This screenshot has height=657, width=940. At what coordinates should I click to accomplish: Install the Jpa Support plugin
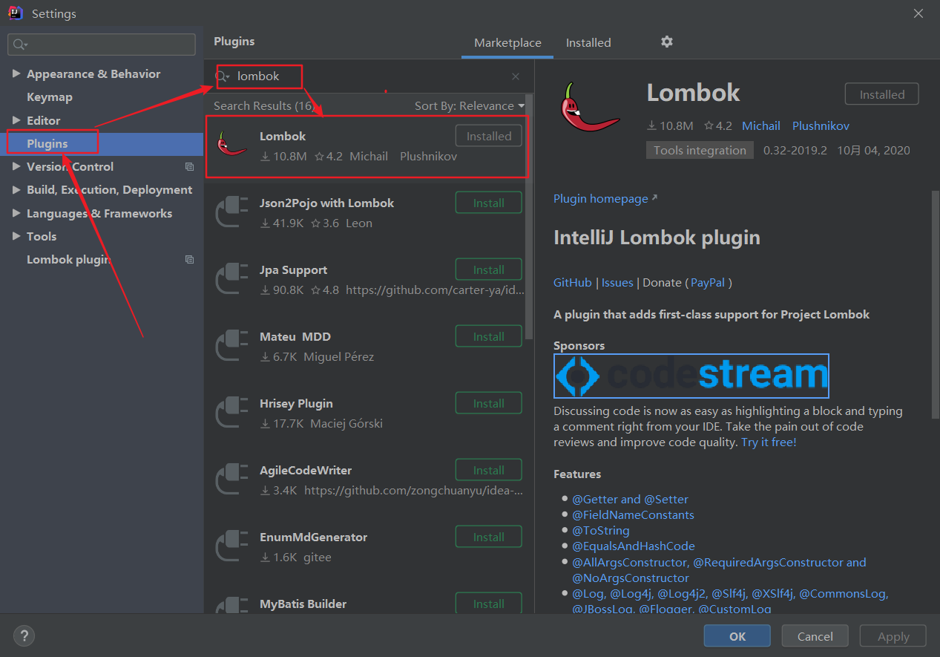(488, 269)
